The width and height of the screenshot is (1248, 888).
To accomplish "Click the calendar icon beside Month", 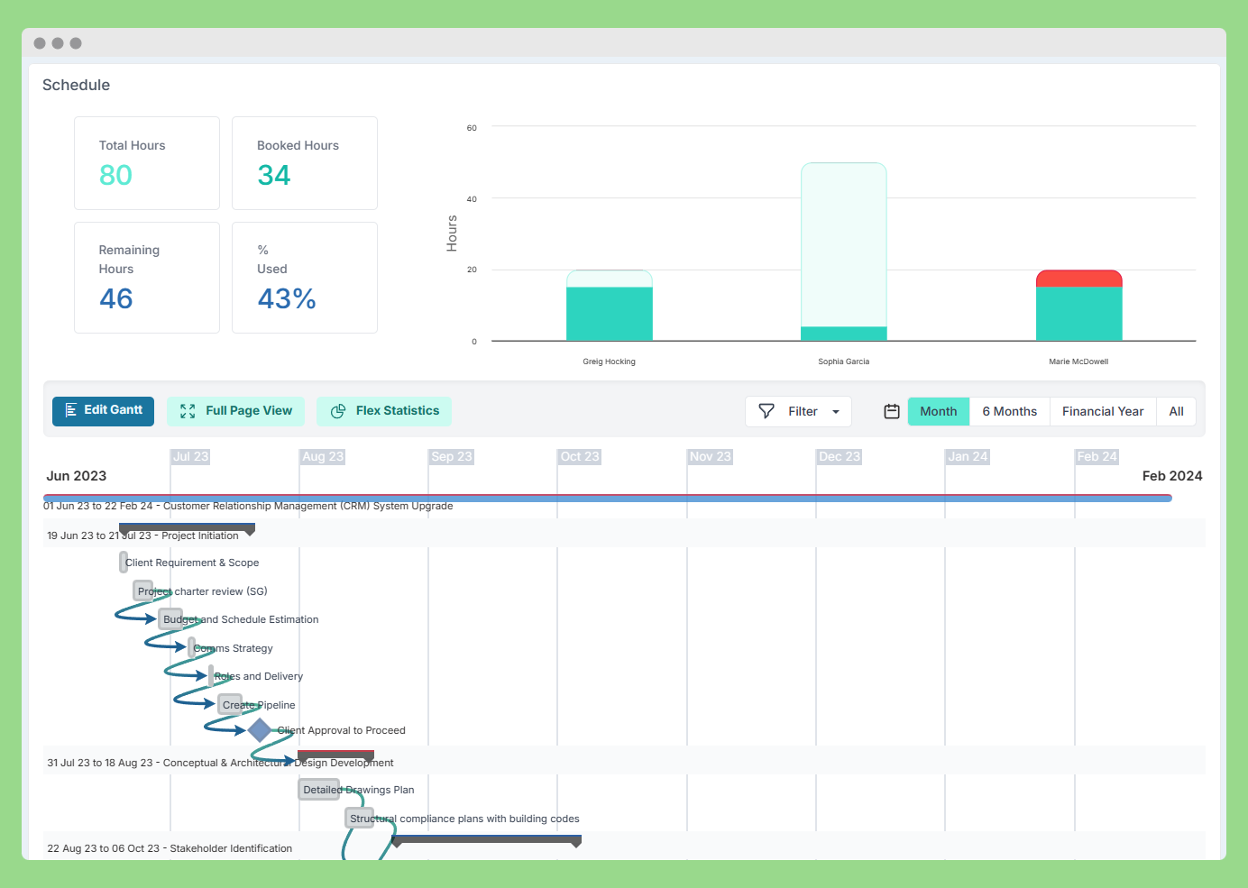I will [892, 411].
